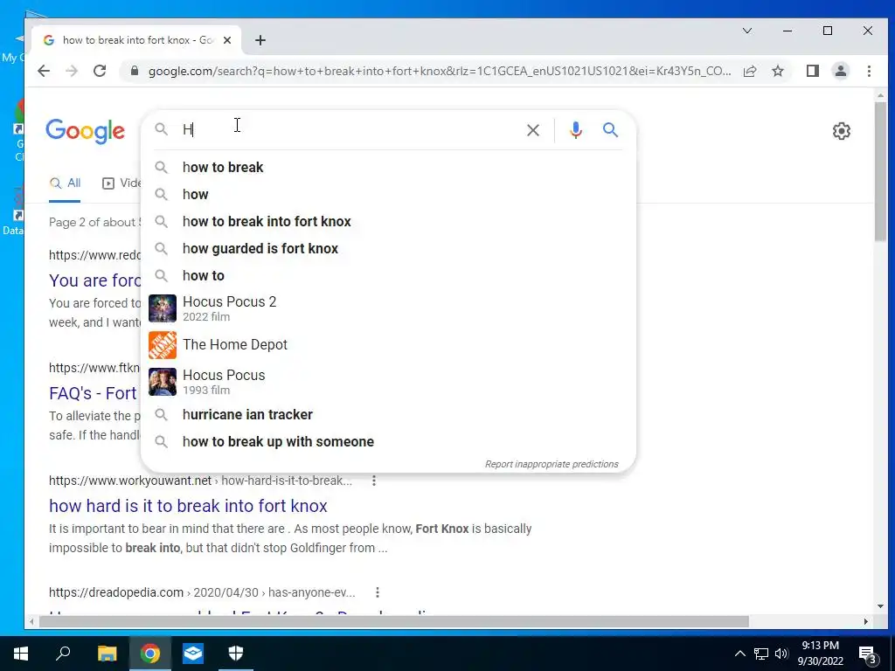Click the Google search input field
895x671 pixels.
pos(348,130)
